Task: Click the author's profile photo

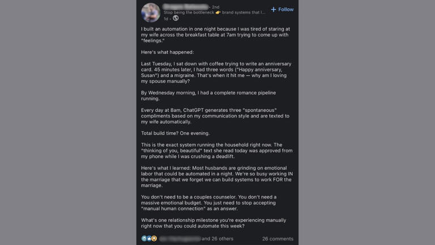Action: pos(151,12)
